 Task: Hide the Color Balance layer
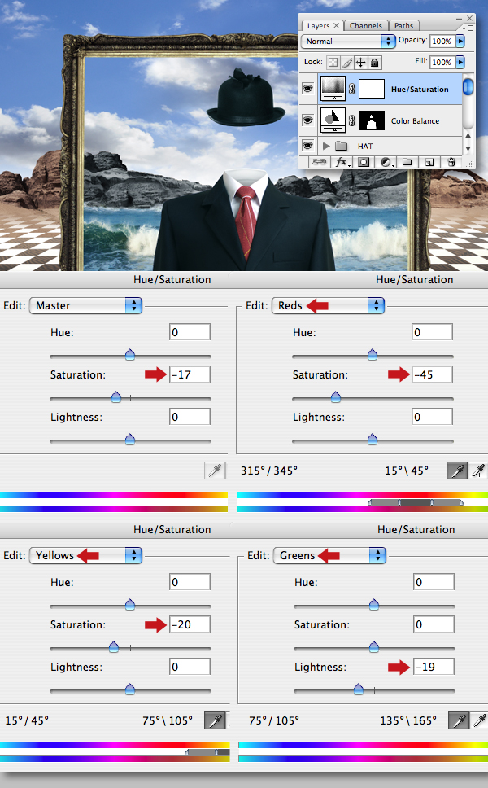tap(307, 120)
